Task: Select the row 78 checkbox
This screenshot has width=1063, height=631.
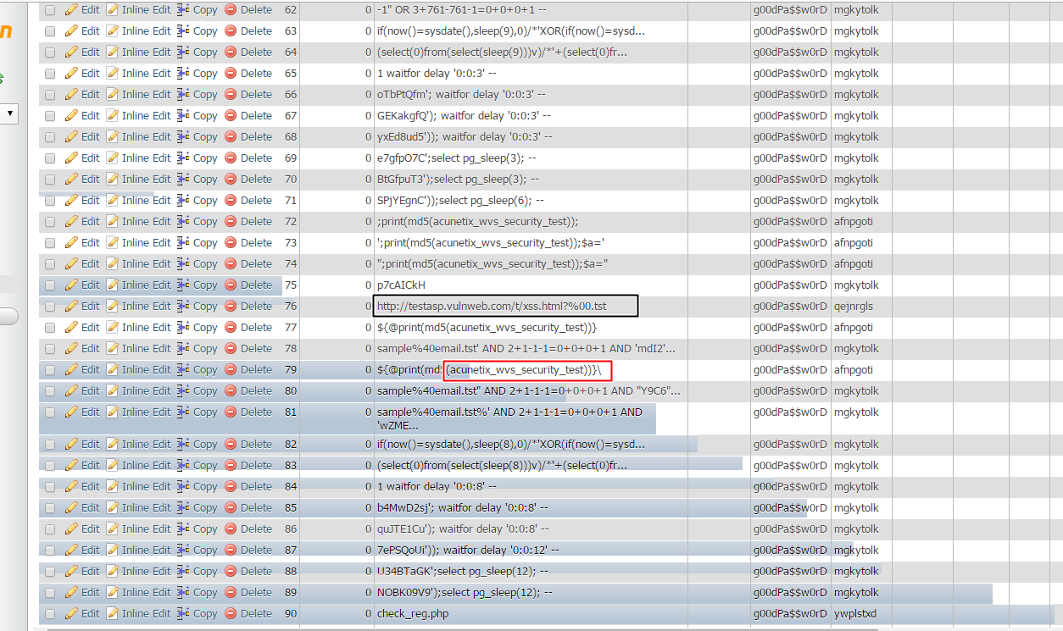Action: 50,349
